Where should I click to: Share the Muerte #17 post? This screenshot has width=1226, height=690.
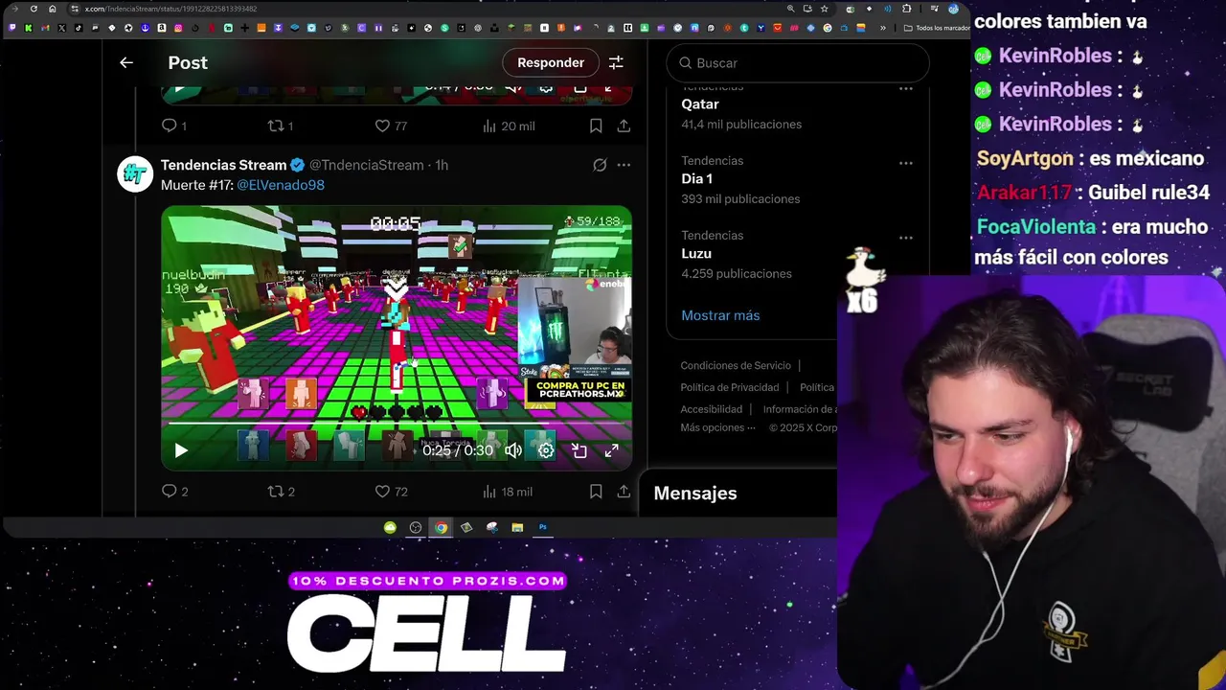pyautogui.click(x=624, y=492)
